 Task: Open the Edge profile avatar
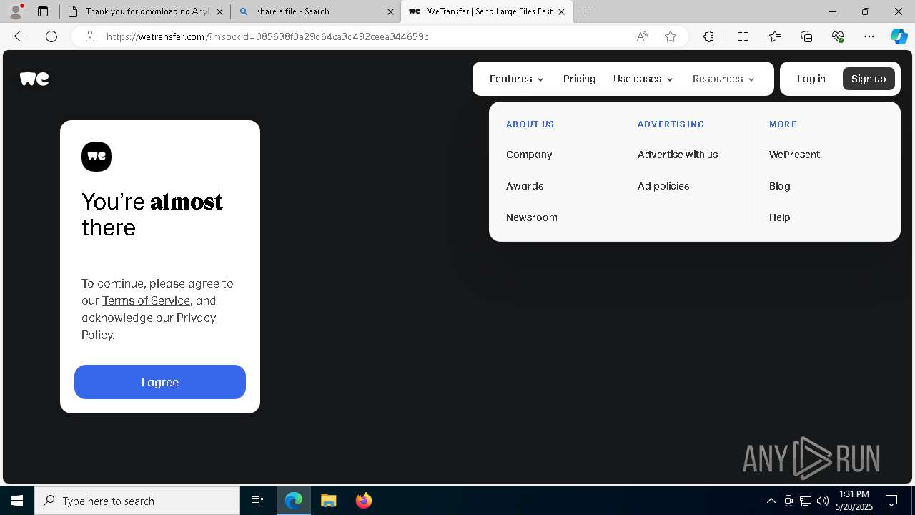coord(16,11)
